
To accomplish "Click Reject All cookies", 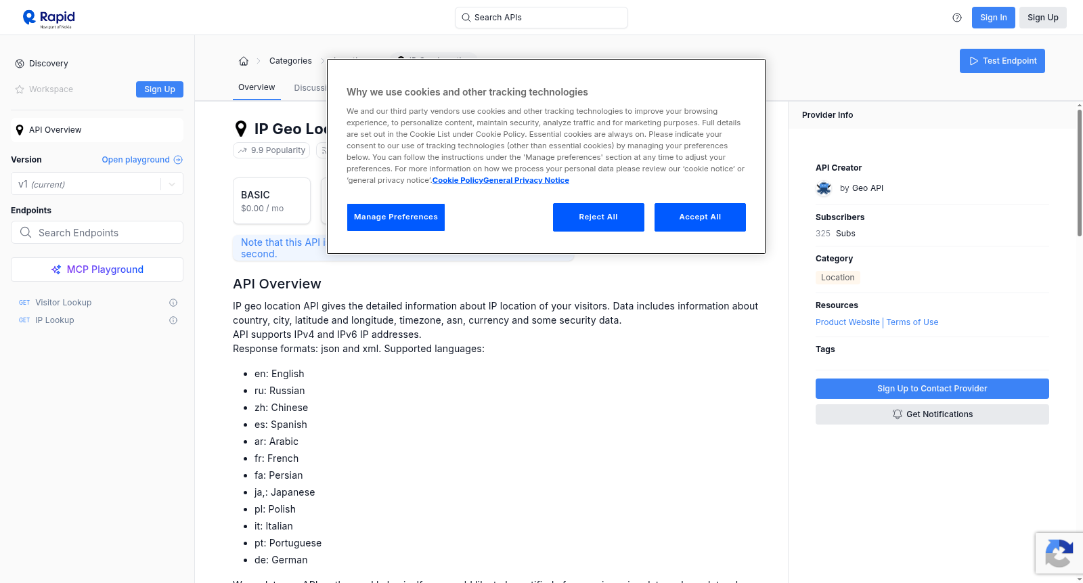I will [598, 217].
